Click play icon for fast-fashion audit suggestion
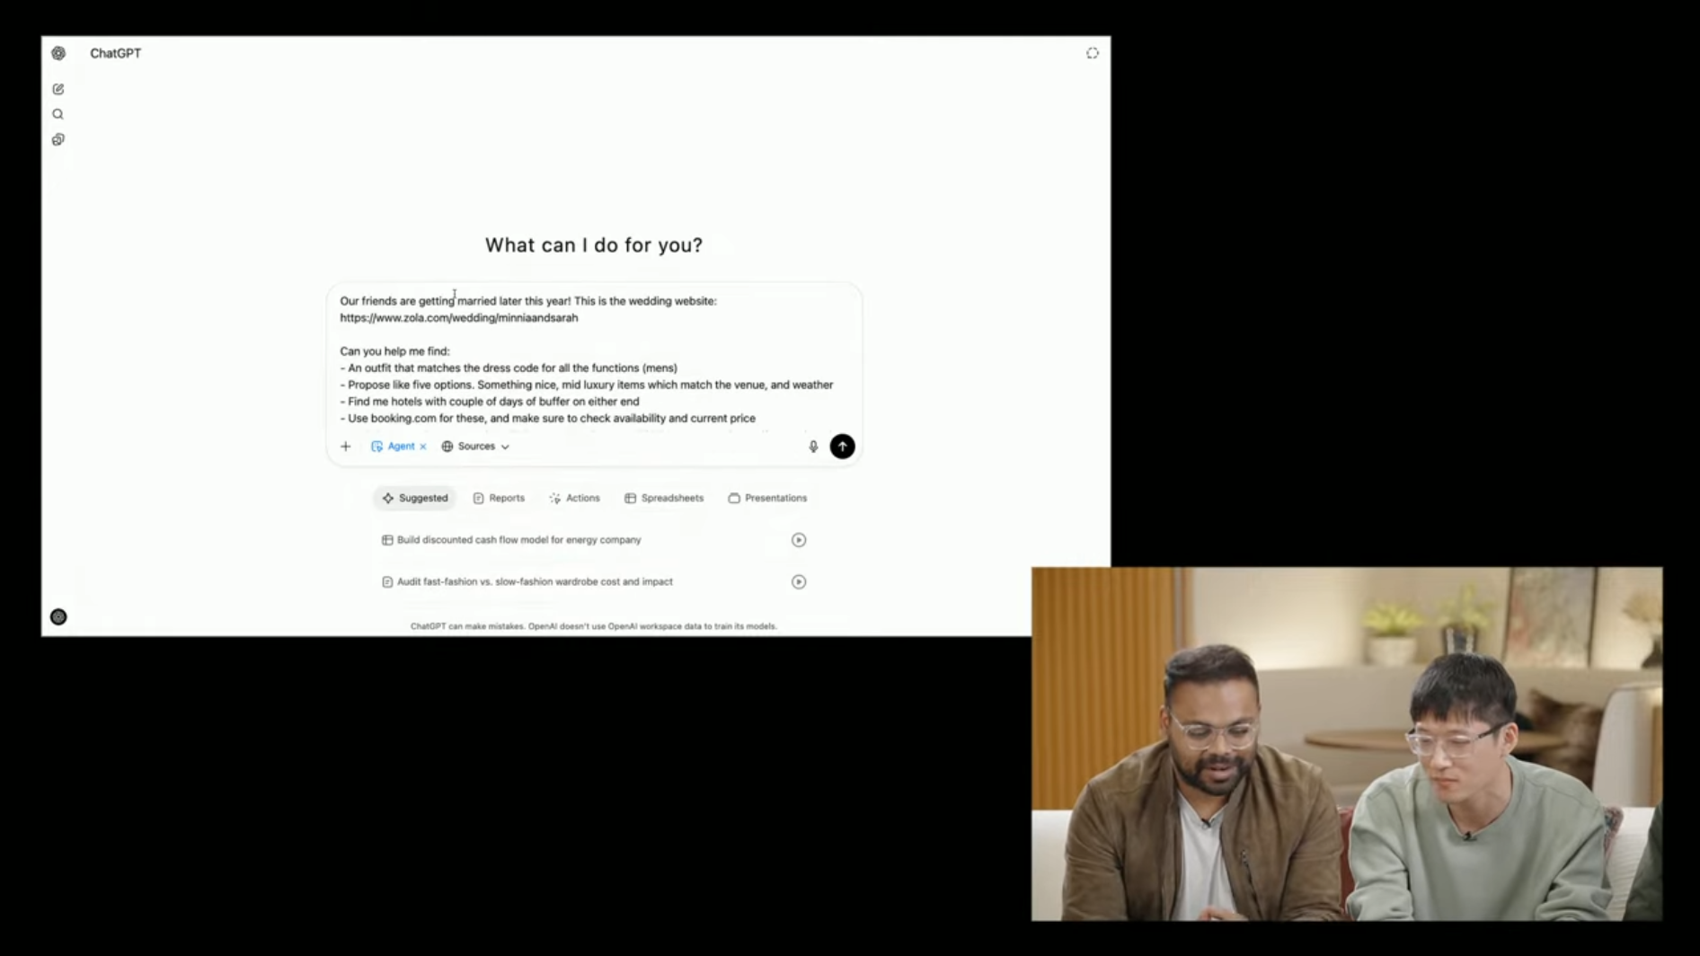 coord(799,581)
